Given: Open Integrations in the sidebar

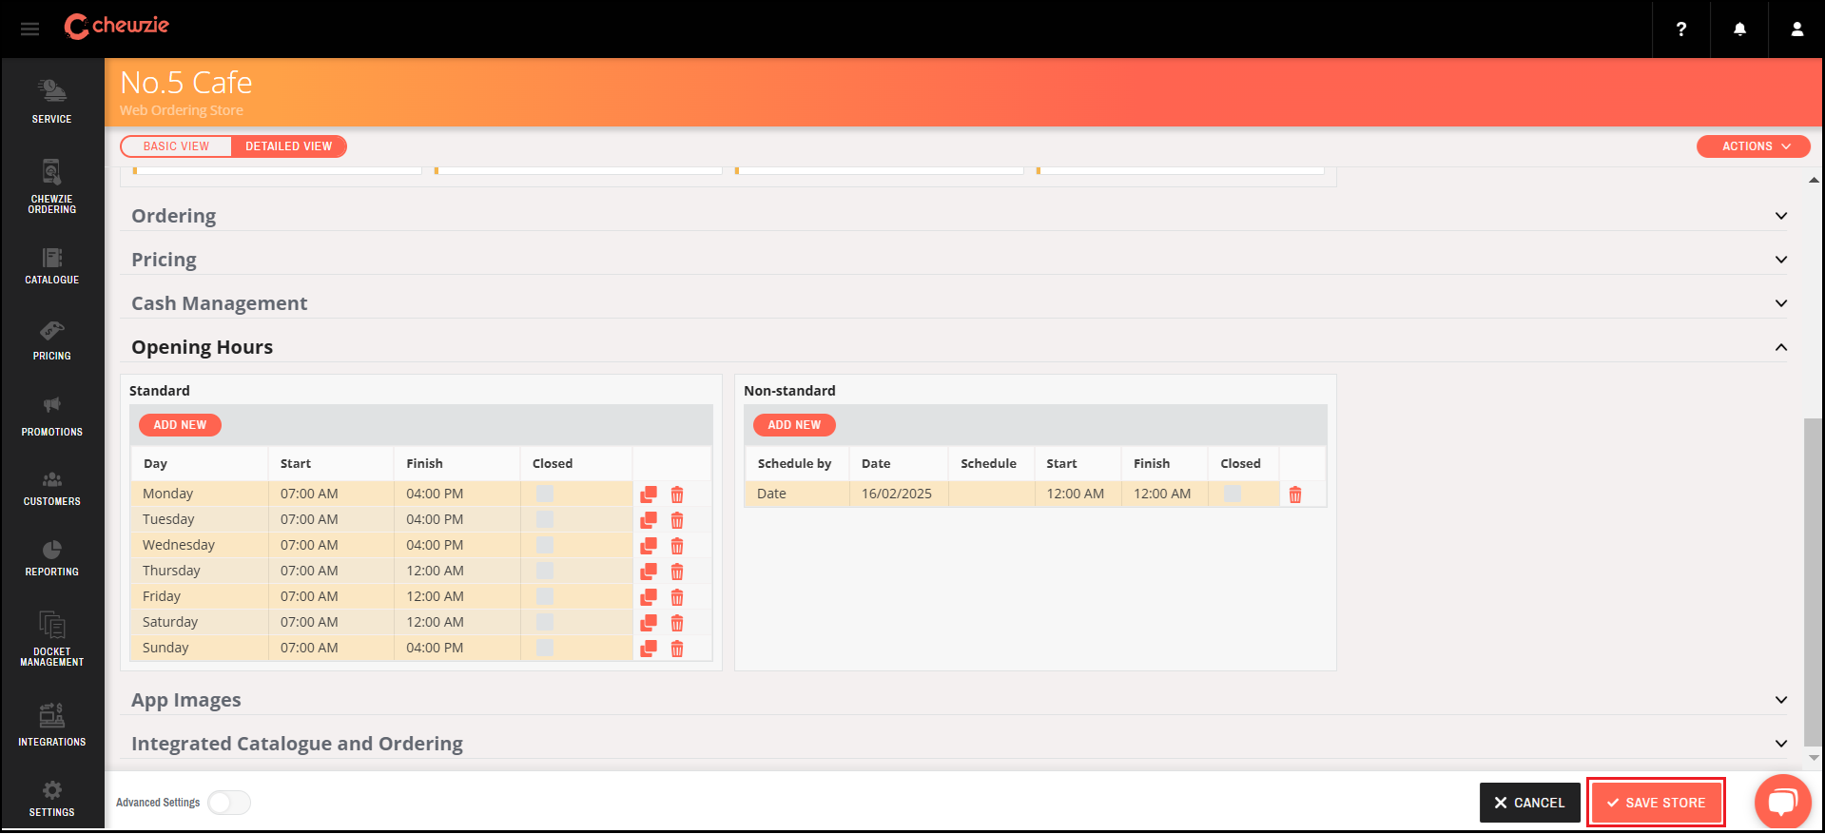Looking at the screenshot, I should (52, 726).
